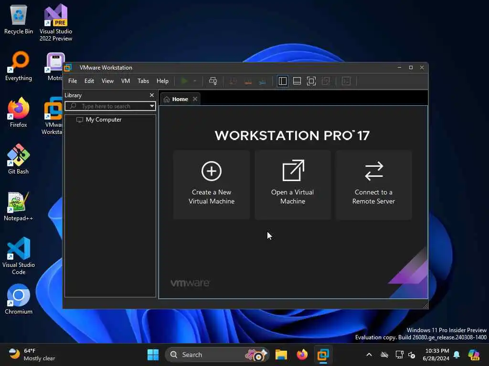Open the Edit menu
Screen dimensions: 489x366
89,81
